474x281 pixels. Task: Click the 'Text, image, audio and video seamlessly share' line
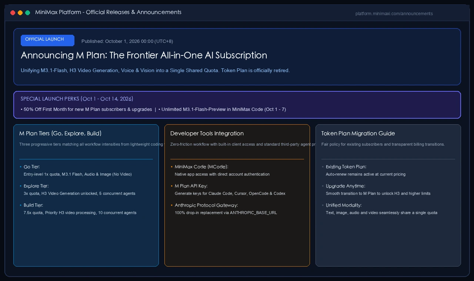(381, 213)
